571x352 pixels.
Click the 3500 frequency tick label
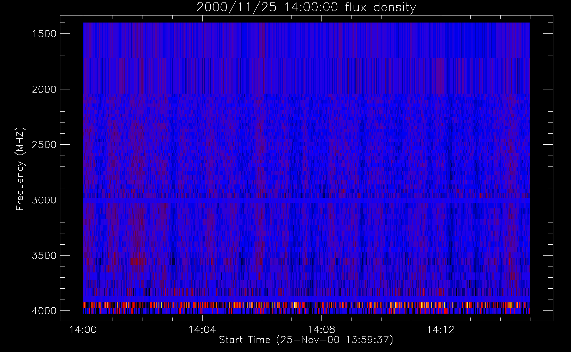44,256
